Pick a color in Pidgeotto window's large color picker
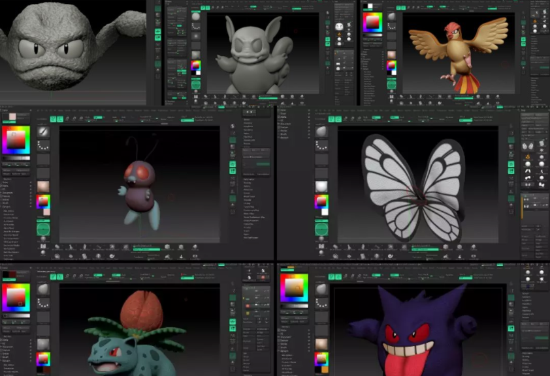This screenshot has height=376, width=550. 372,22
